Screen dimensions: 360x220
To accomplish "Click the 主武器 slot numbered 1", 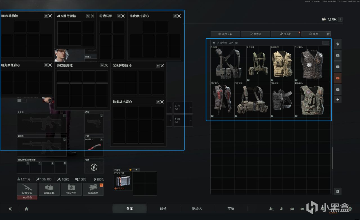I will pos(42,123).
